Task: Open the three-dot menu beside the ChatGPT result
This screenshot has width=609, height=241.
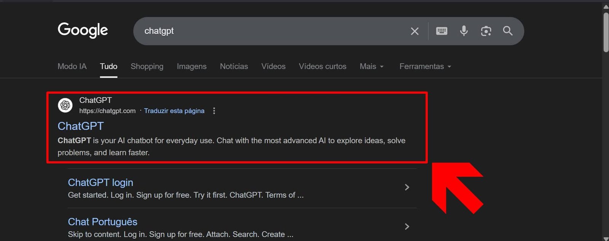Action: 214,111
